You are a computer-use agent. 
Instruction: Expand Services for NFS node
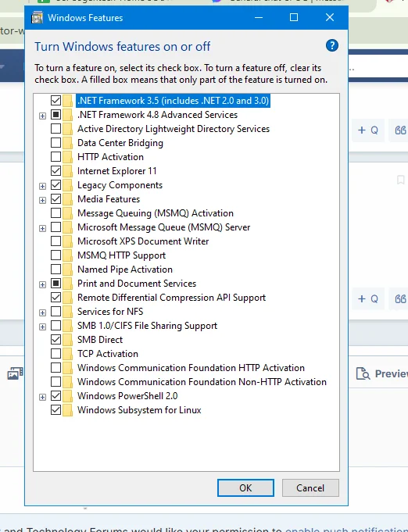42,312
